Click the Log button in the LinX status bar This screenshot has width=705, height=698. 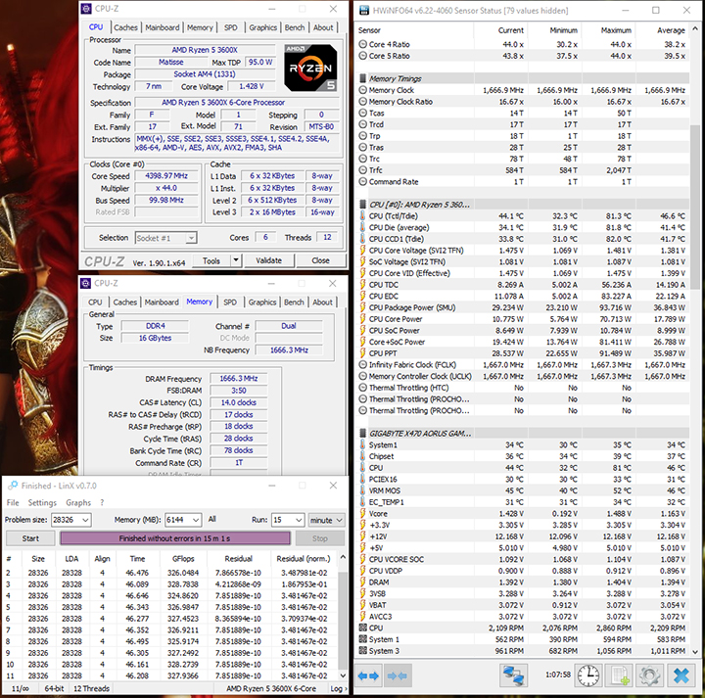click(338, 688)
